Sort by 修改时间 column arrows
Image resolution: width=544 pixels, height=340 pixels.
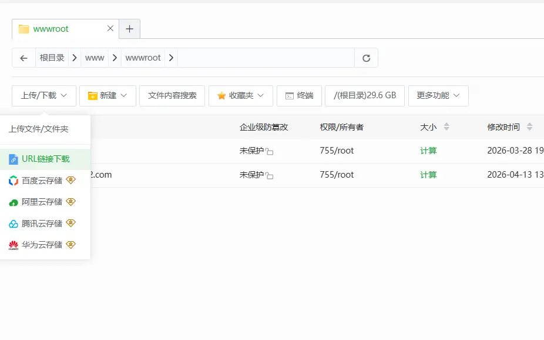pos(529,126)
